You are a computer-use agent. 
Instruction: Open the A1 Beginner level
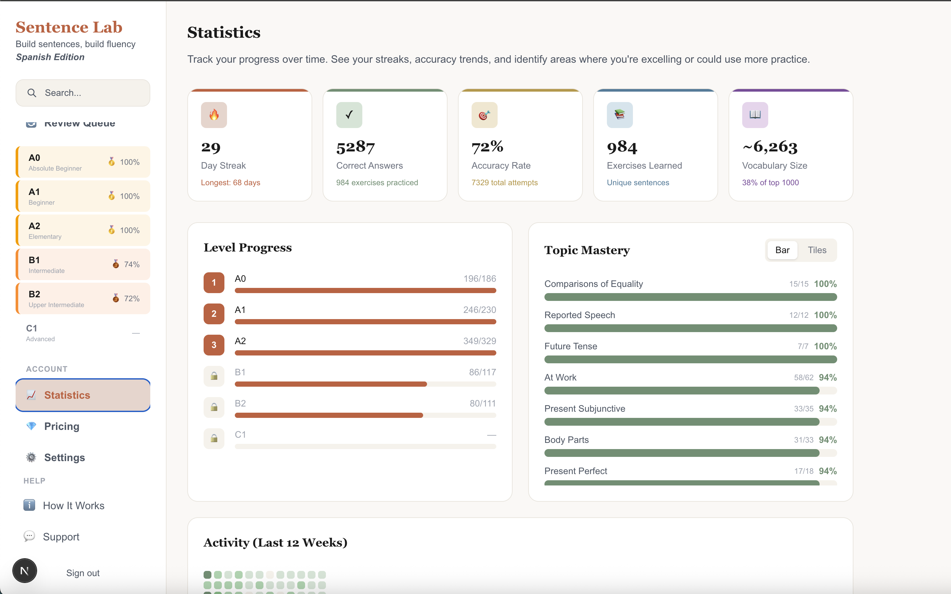point(83,196)
